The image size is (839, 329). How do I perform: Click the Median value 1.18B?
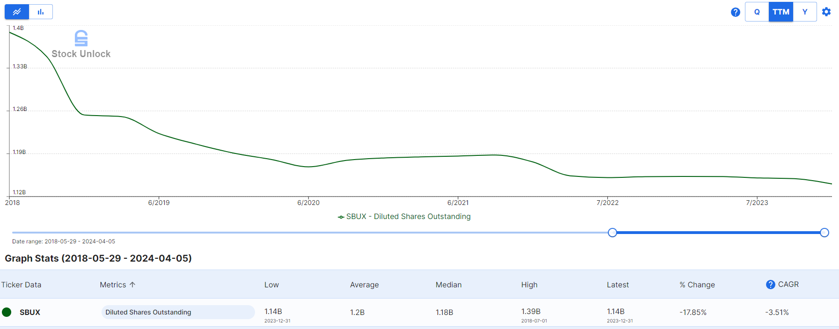tap(444, 312)
